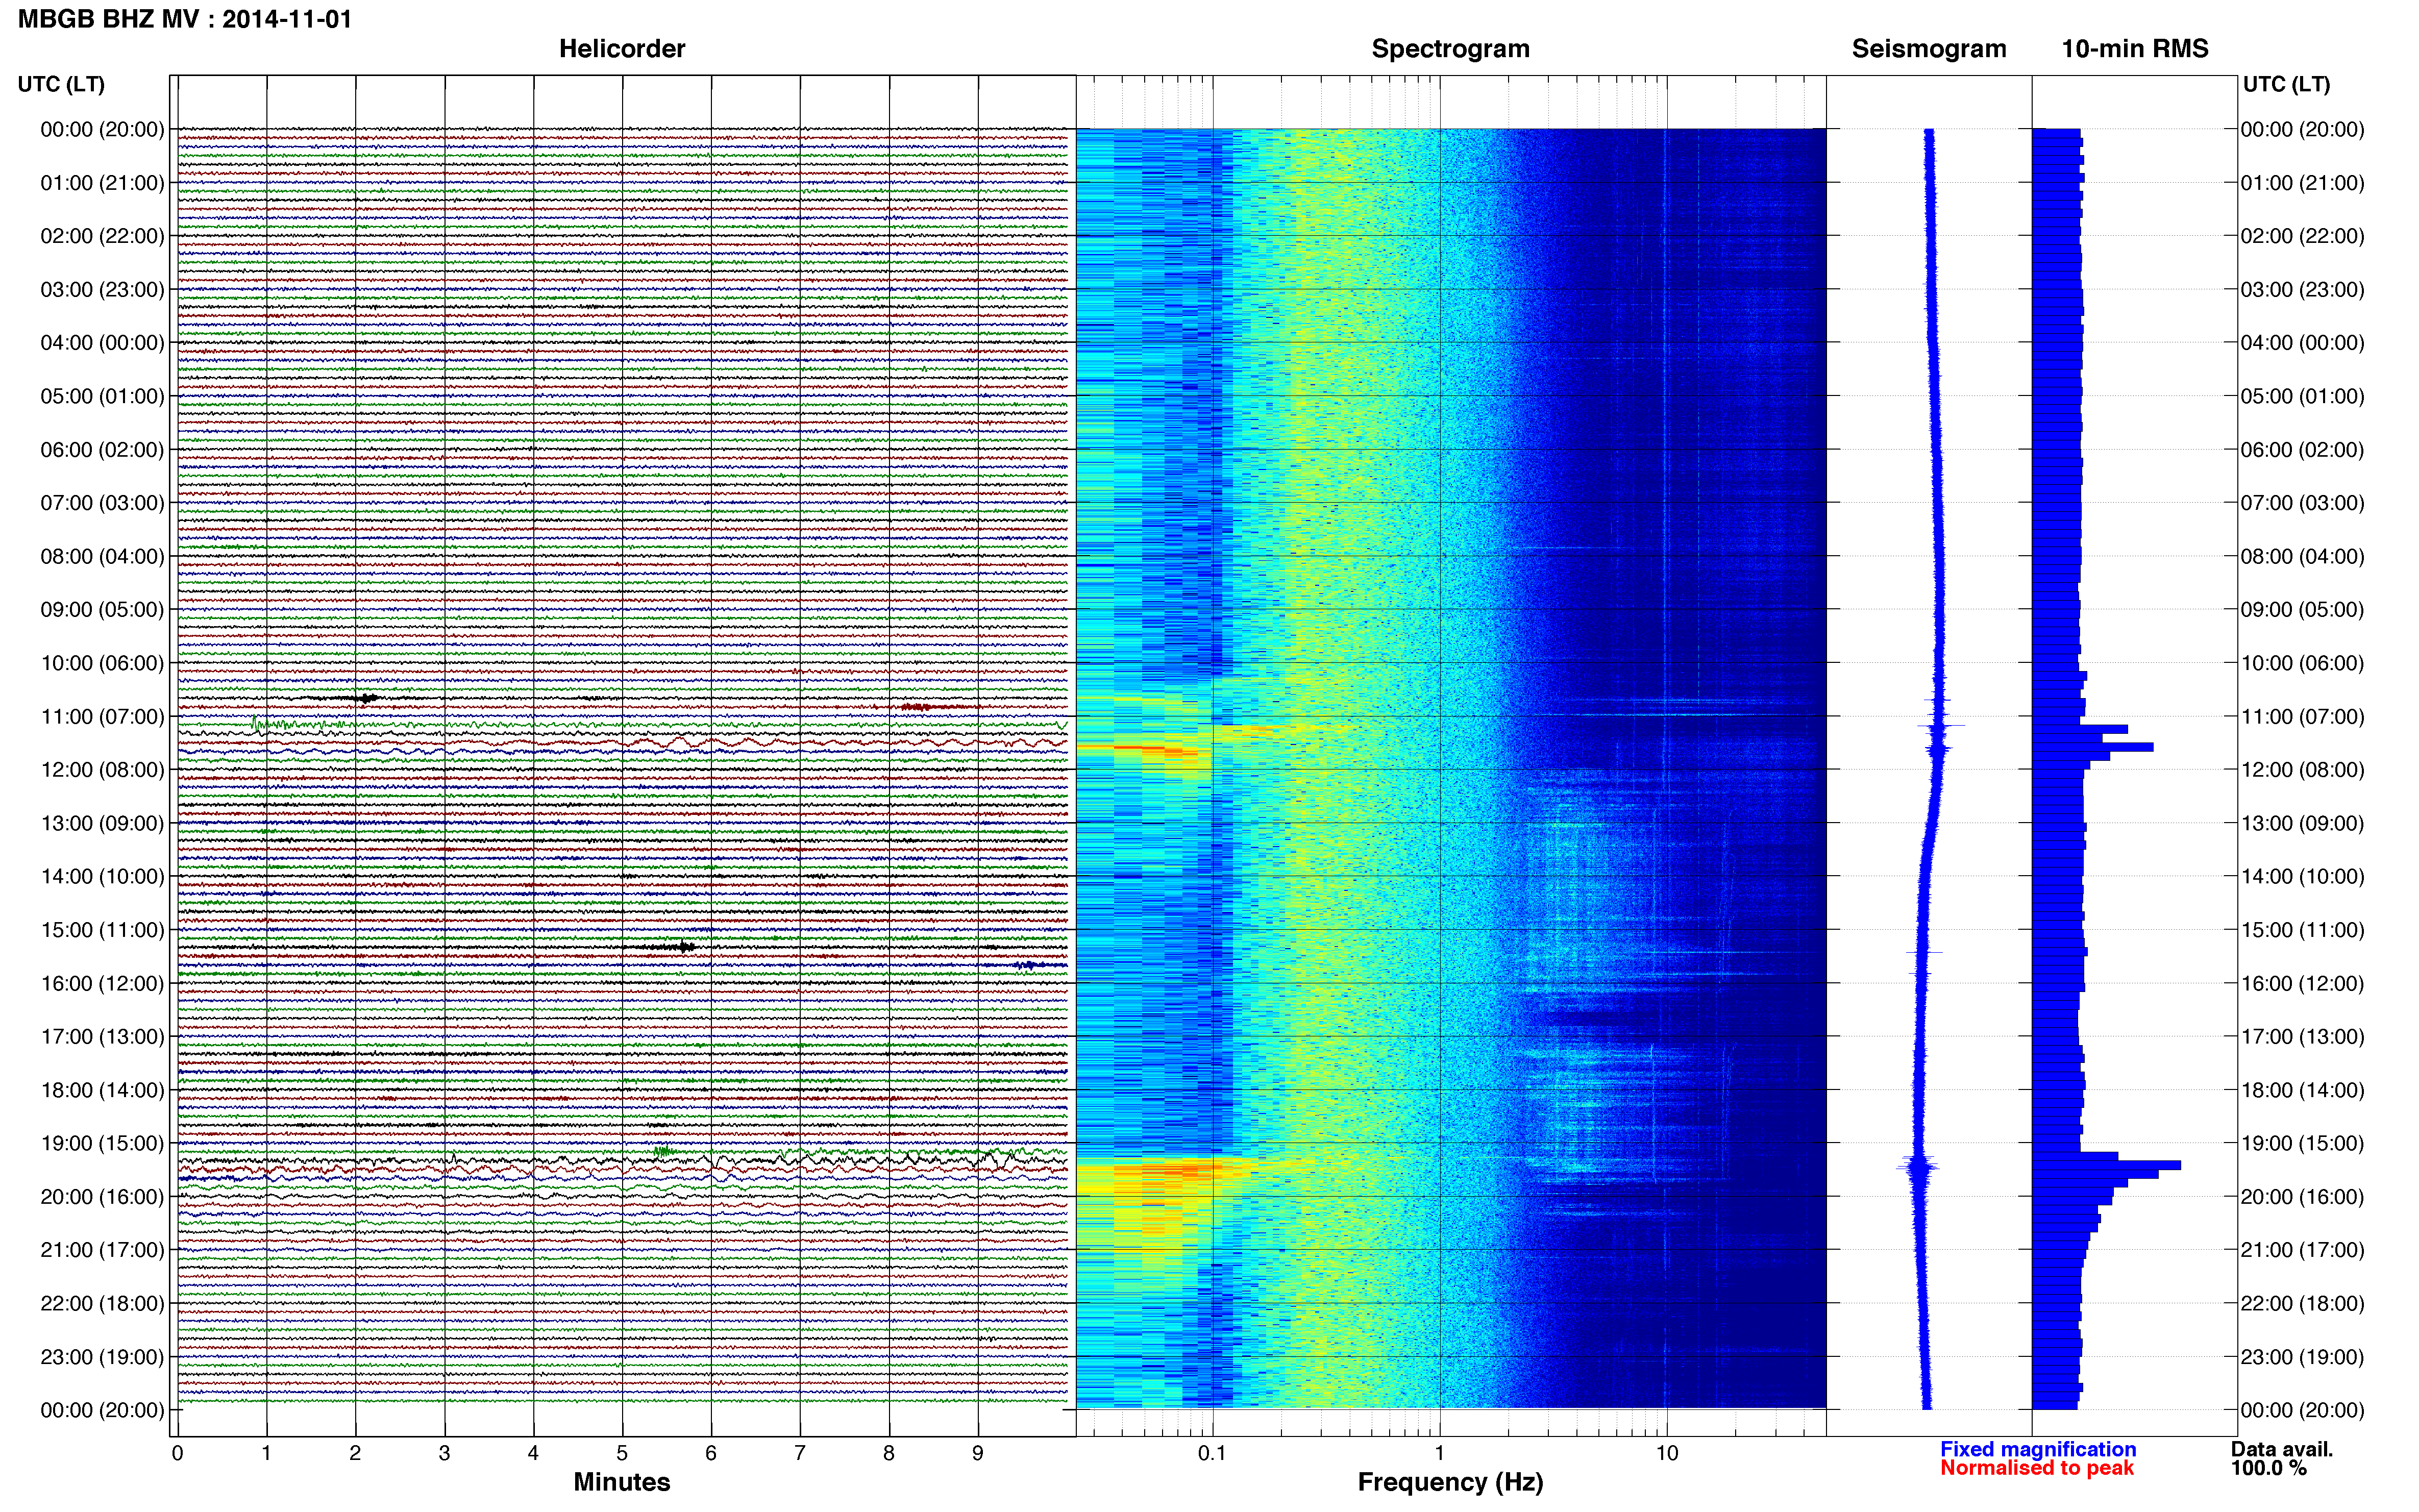Click the plot title 'MBGB BHZ MV : 2014-11-01'

tap(185, 19)
